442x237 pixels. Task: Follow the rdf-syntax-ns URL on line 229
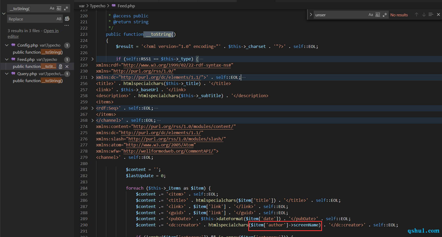pyautogui.click(x=177, y=65)
